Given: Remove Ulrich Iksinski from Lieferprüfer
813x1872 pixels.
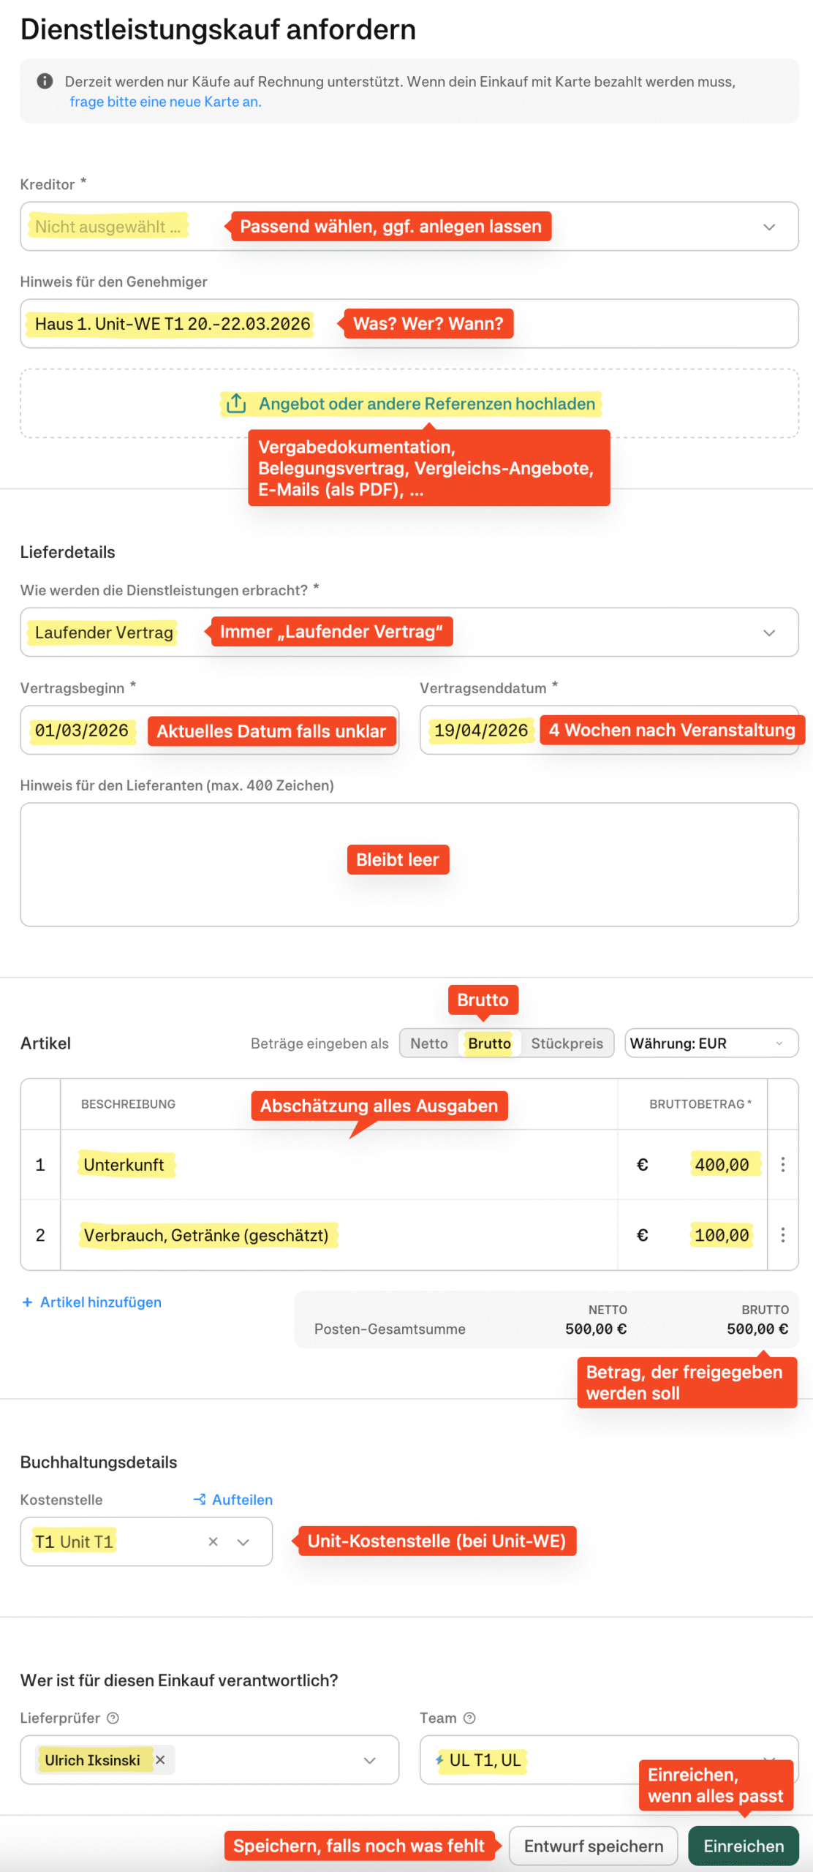Looking at the screenshot, I should click(160, 1759).
